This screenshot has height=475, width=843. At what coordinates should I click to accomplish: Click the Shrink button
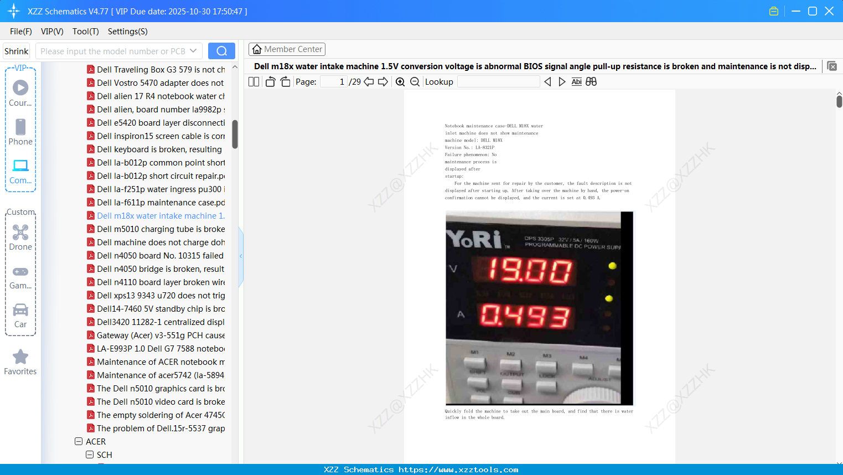pyautogui.click(x=17, y=51)
